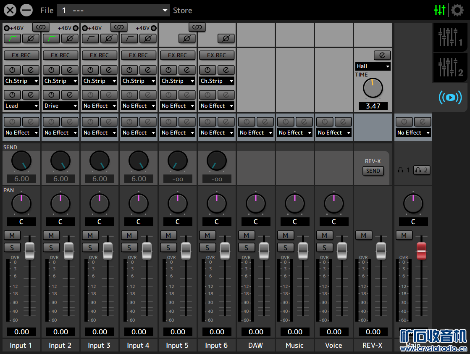Click the stereo link icon for Input 1/2
The height and width of the screenshot is (354, 470).
[41, 27]
